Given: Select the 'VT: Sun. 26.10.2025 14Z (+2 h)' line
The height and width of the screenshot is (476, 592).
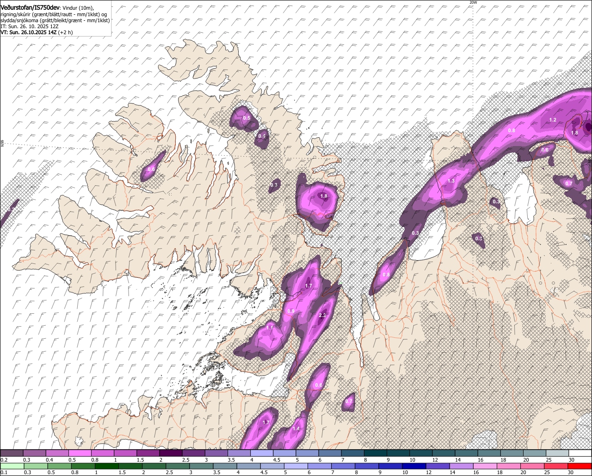Looking at the screenshot, I should [37, 33].
